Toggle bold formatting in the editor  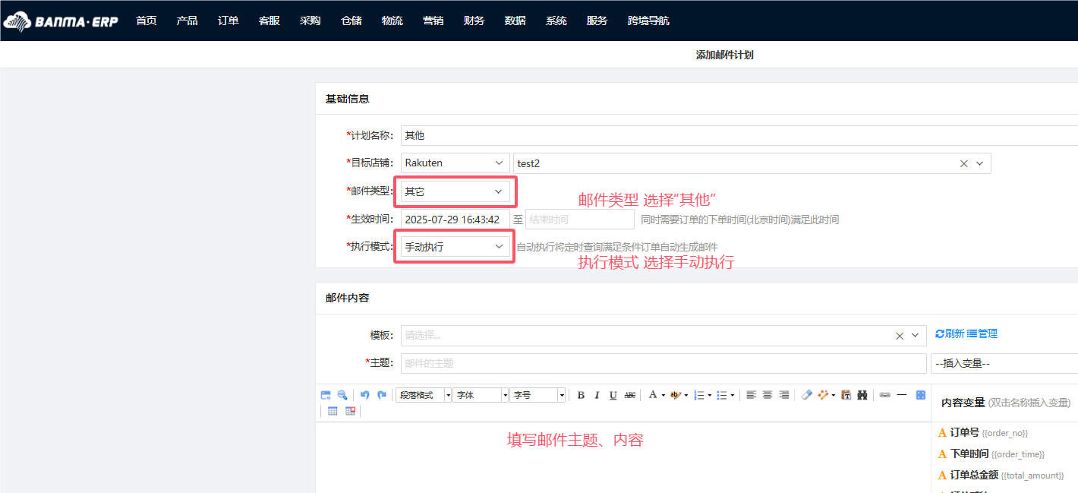(580, 394)
